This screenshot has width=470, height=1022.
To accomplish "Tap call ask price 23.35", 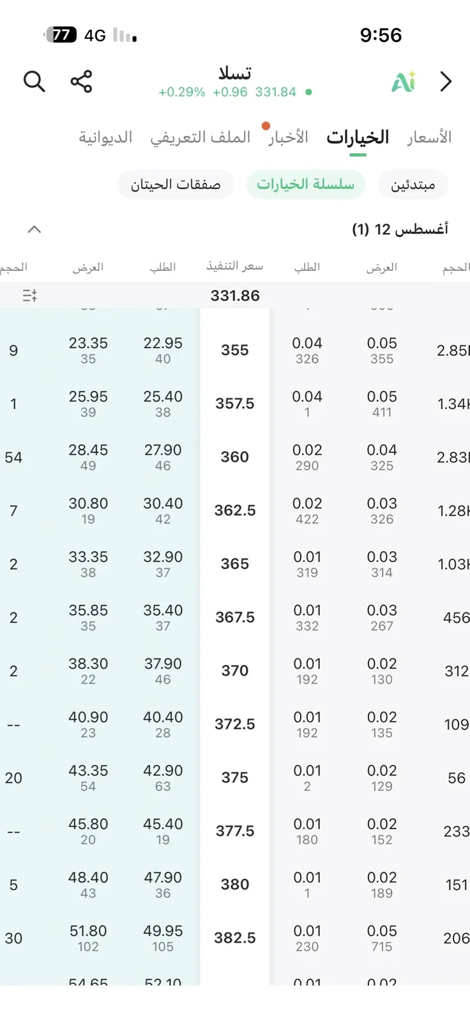I will click(x=88, y=343).
